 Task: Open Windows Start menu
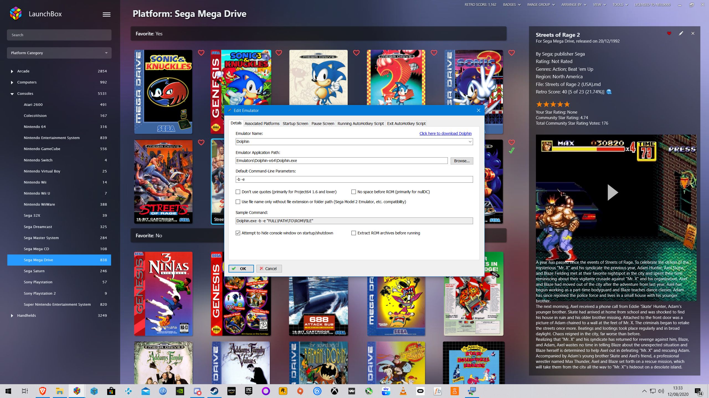[x=8, y=391]
